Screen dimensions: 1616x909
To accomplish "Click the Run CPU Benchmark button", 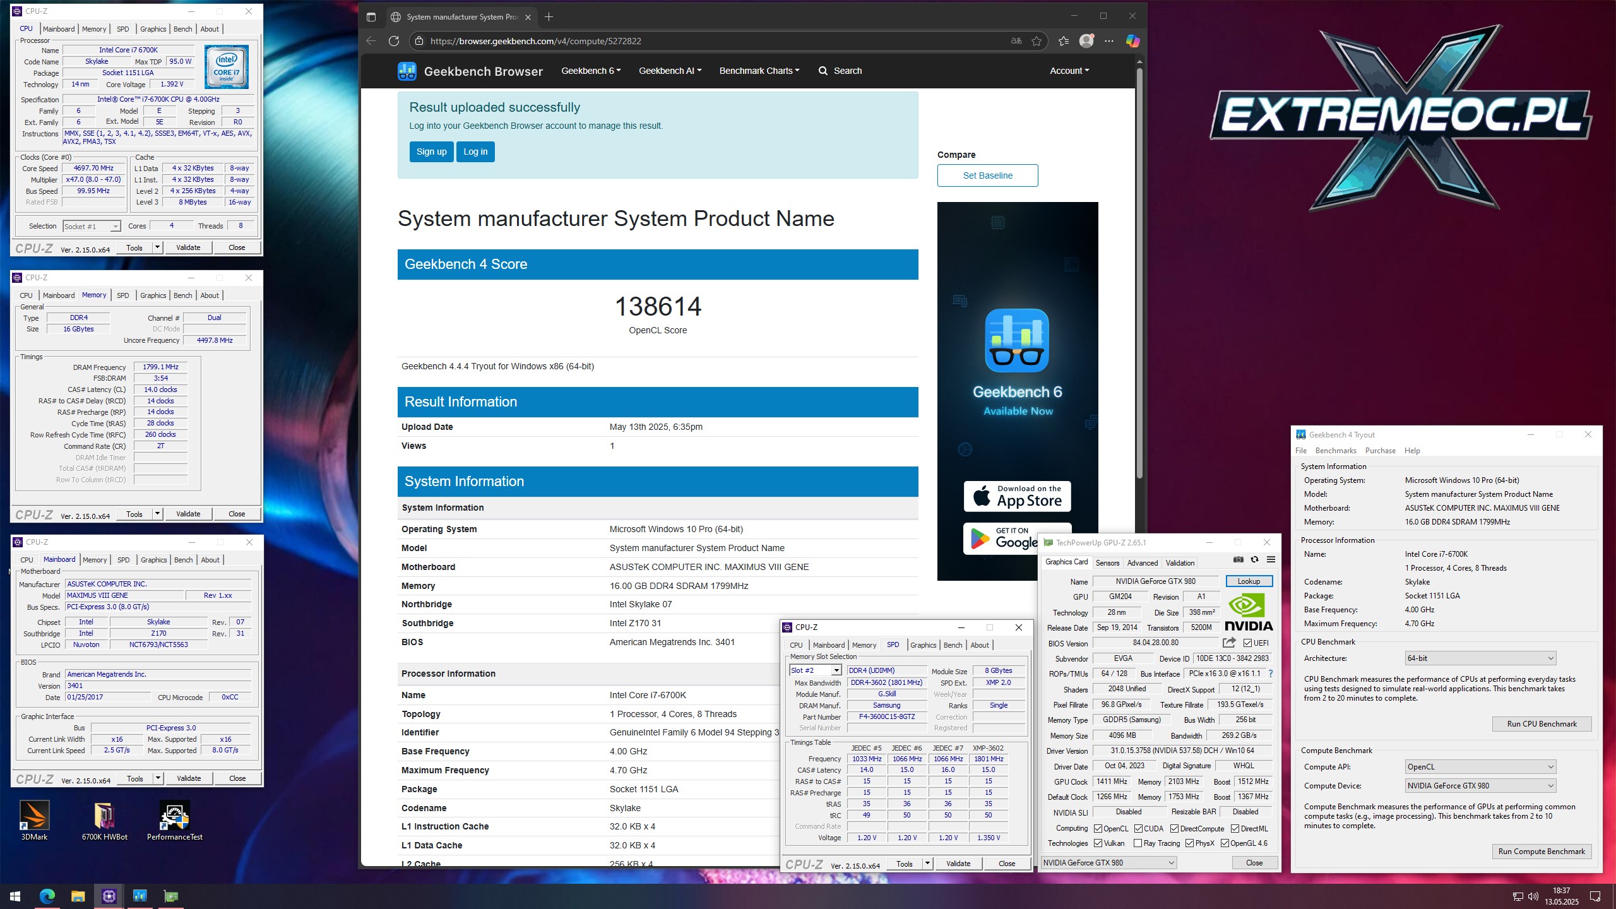I will (x=1542, y=723).
